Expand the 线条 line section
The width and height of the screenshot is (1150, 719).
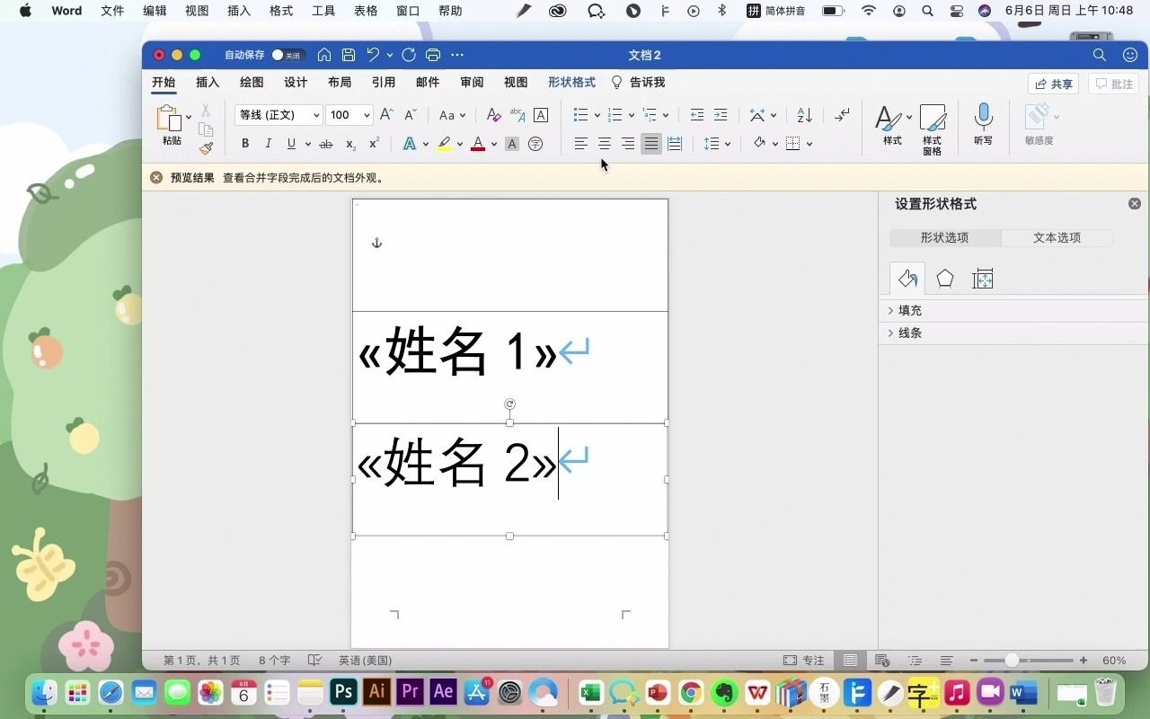(909, 333)
